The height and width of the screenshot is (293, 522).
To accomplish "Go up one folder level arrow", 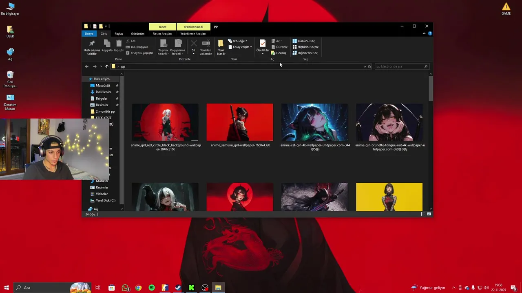I will (x=107, y=66).
